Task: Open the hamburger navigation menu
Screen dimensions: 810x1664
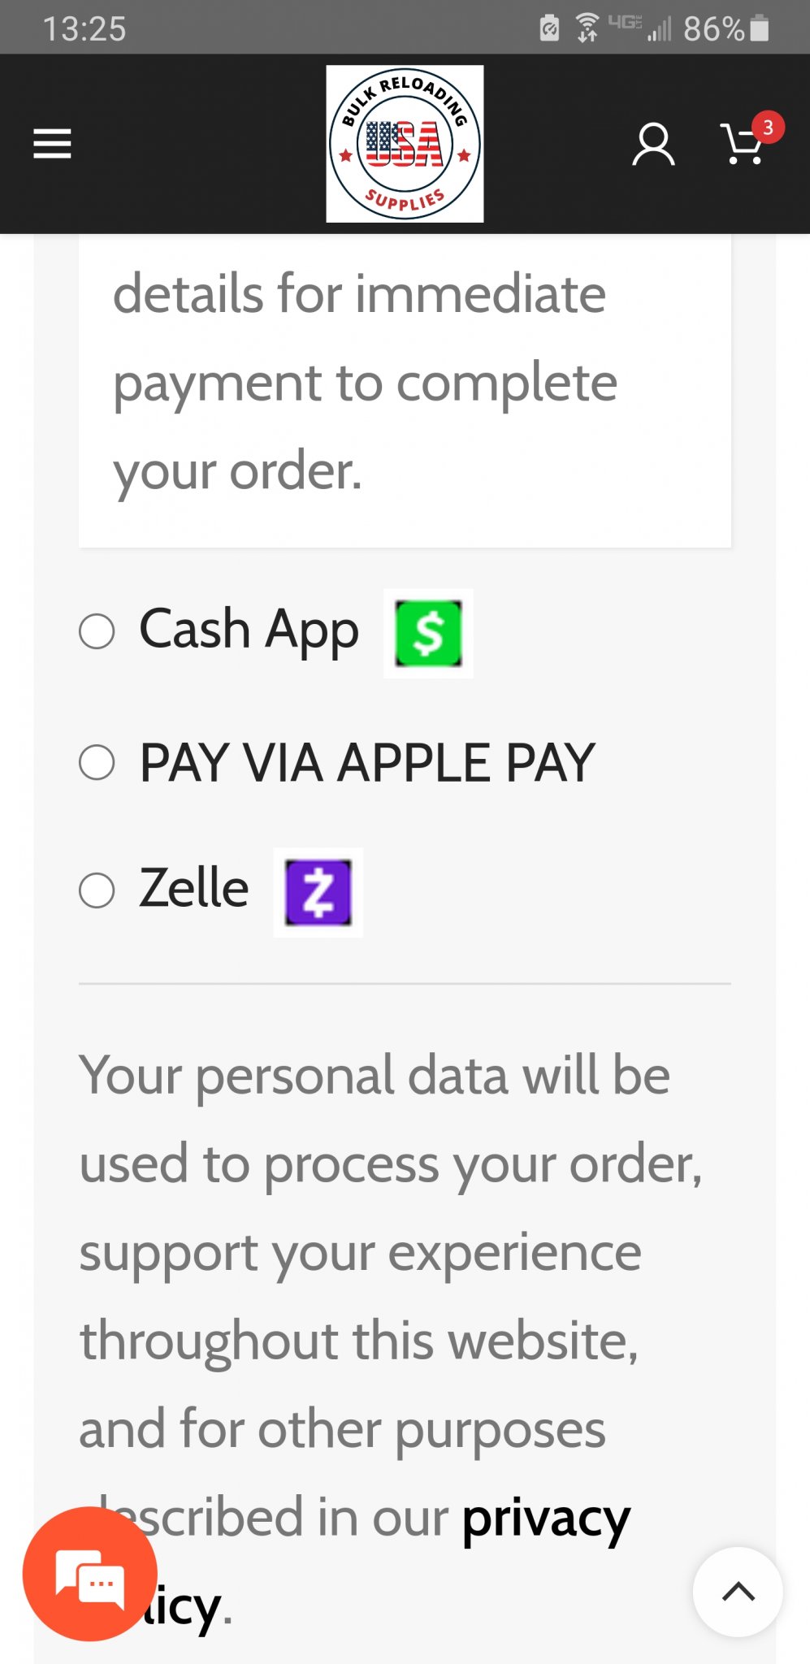Action: [52, 144]
